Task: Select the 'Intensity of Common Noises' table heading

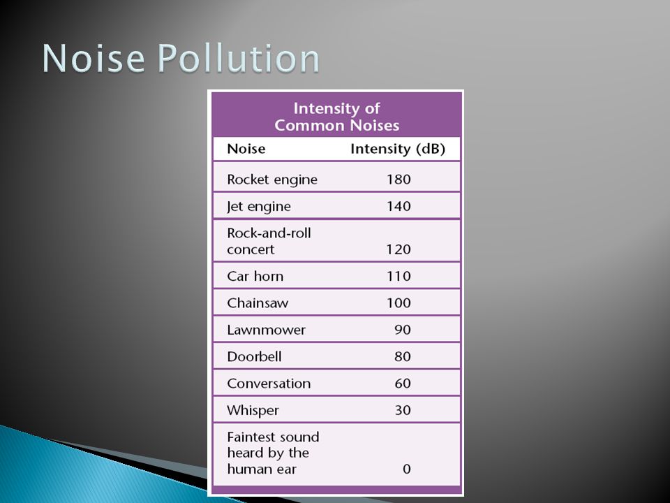Action: click(336, 117)
